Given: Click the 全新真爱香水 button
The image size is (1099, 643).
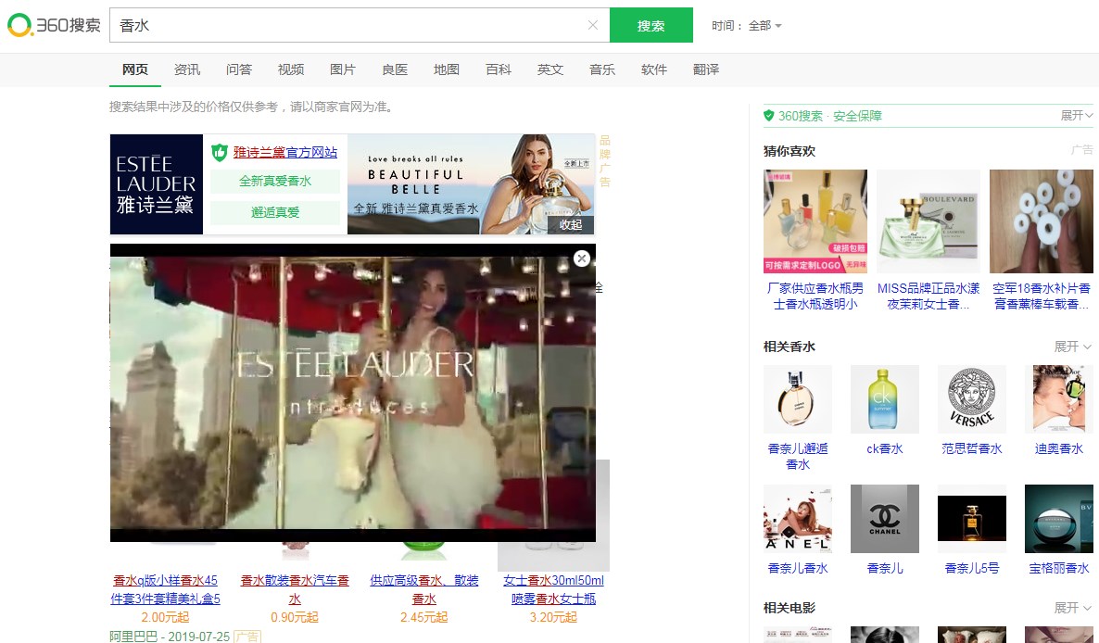Looking at the screenshot, I should click(x=274, y=181).
